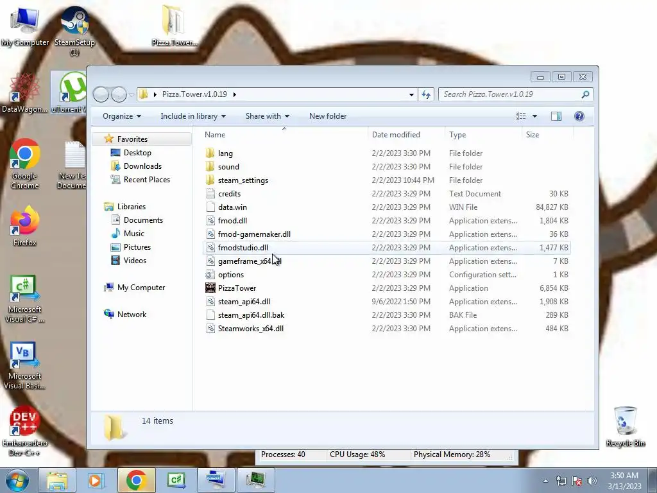Click the taskbar clock showing 3:50 AM
Image resolution: width=657 pixels, height=493 pixels.
pos(624,481)
